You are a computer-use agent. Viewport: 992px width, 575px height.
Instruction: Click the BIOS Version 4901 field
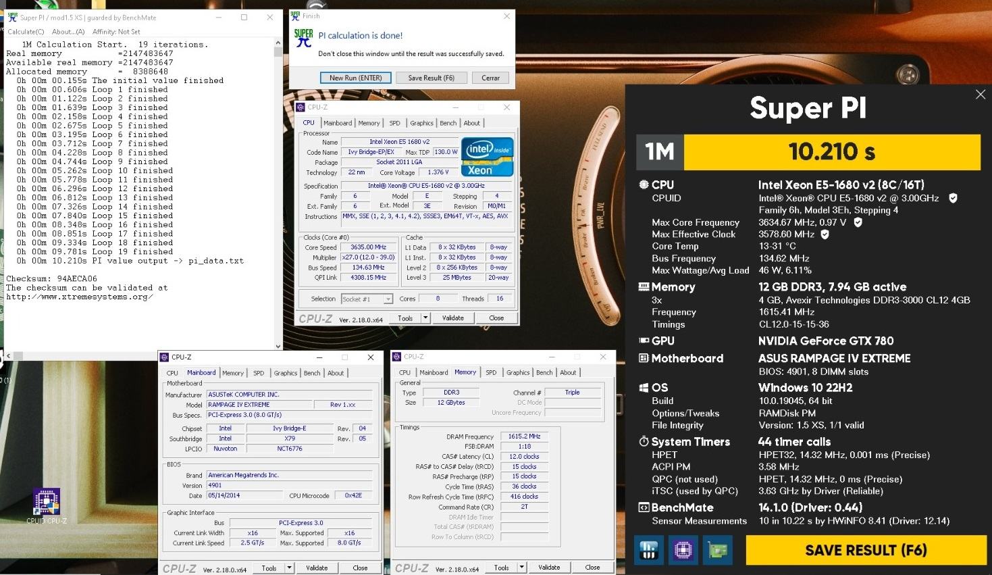[290, 485]
